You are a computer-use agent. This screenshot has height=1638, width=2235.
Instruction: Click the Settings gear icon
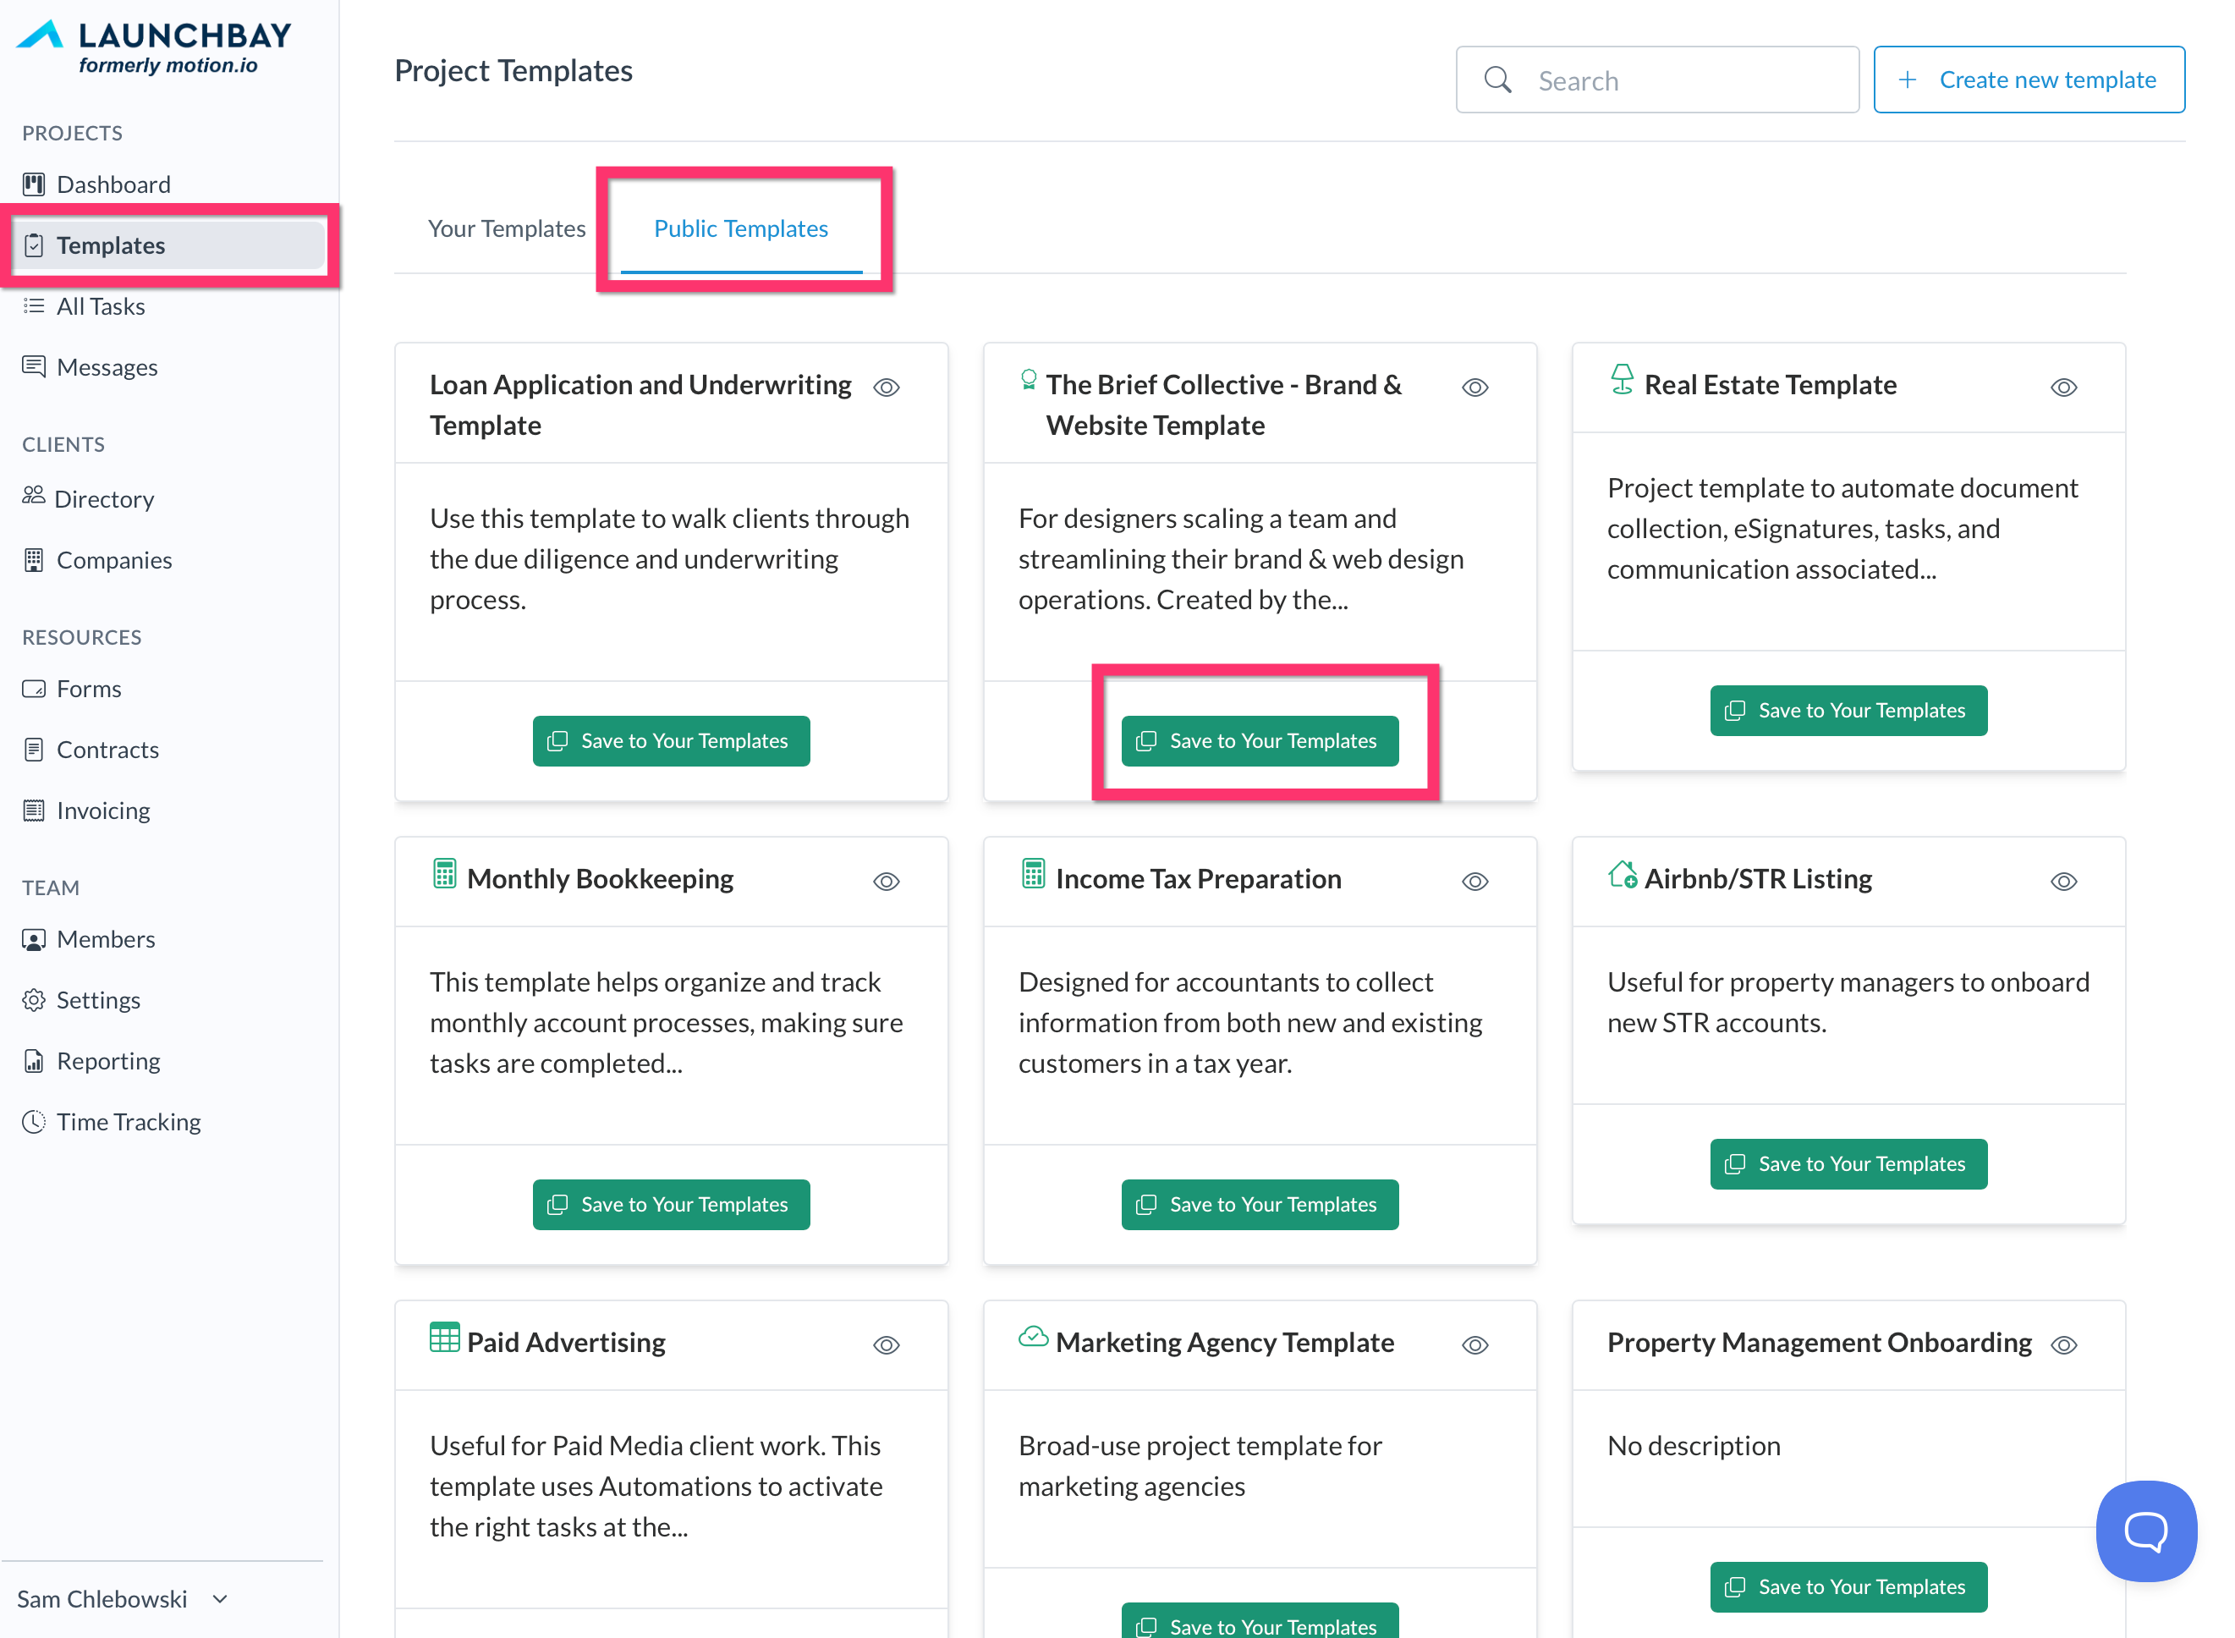tap(34, 1000)
